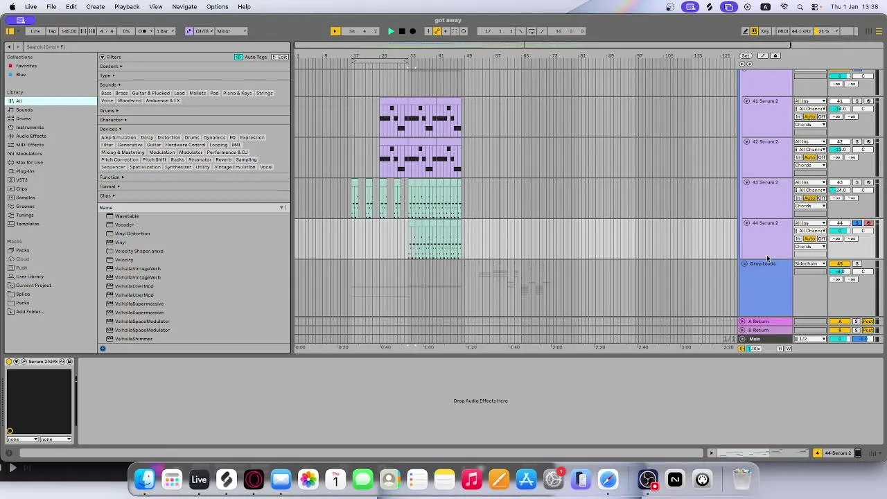Open the Navigate menu

184,6
